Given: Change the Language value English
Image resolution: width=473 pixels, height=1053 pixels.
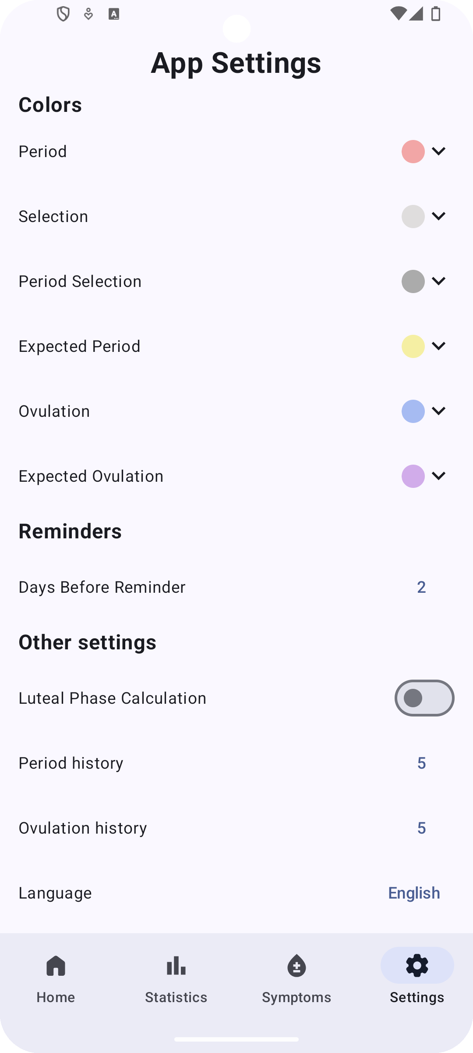Looking at the screenshot, I should pos(414,893).
